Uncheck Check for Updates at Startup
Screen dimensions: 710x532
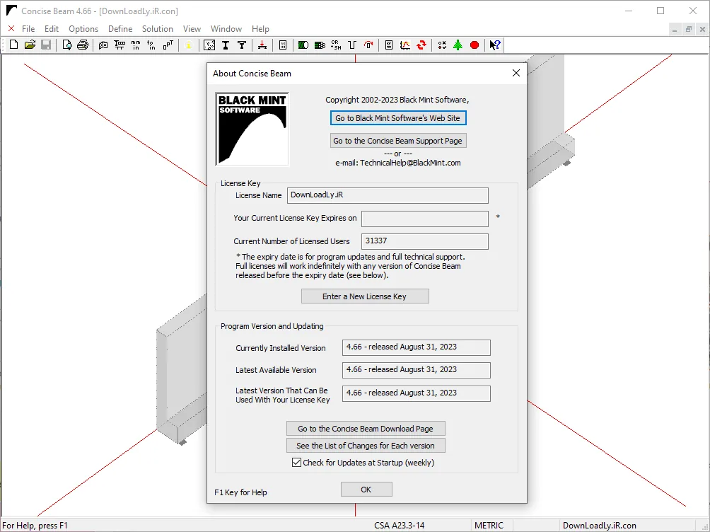pos(296,462)
